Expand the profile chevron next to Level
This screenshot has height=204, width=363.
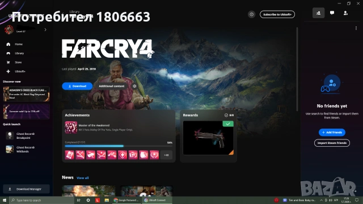pyautogui.click(x=45, y=29)
